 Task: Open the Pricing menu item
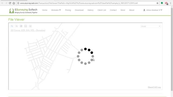(x=68, y=10)
